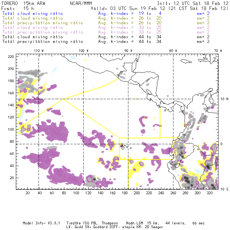
Task: Click yellow 'E' marker on the map
Action: 136,99
